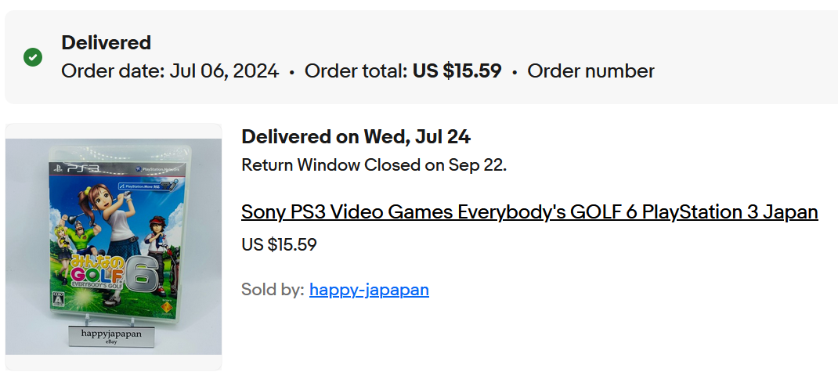Screen dimensions: 838x390
Task: Click the "Order number" label
Action: pyautogui.click(x=591, y=71)
